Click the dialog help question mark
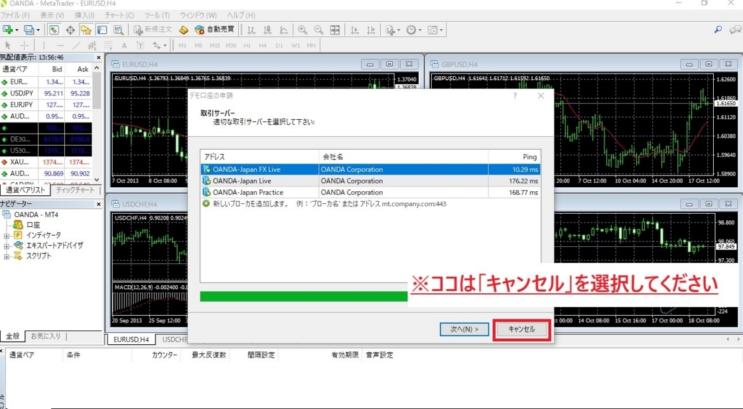This screenshot has height=409, width=743. (x=515, y=95)
